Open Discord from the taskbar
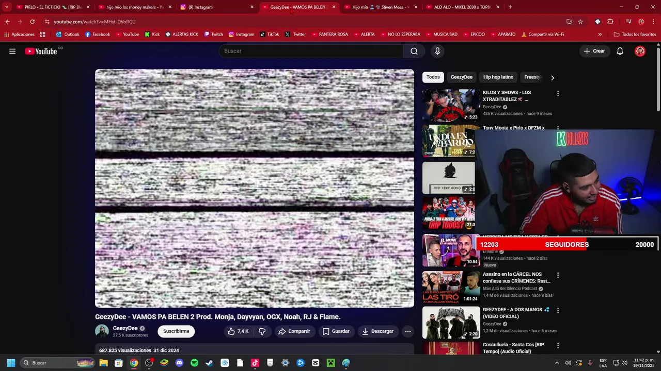This screenshot has width=661, height=371. pyautogui.click(x=179, y=363)
